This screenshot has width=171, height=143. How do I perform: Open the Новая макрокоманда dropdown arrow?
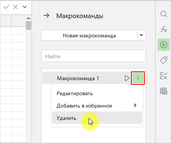(x=141, y=35)
